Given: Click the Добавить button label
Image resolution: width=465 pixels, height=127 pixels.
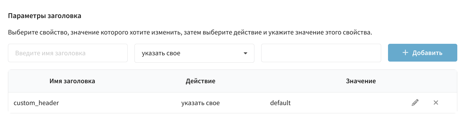Looking at the screenshot, I should 427,53.
